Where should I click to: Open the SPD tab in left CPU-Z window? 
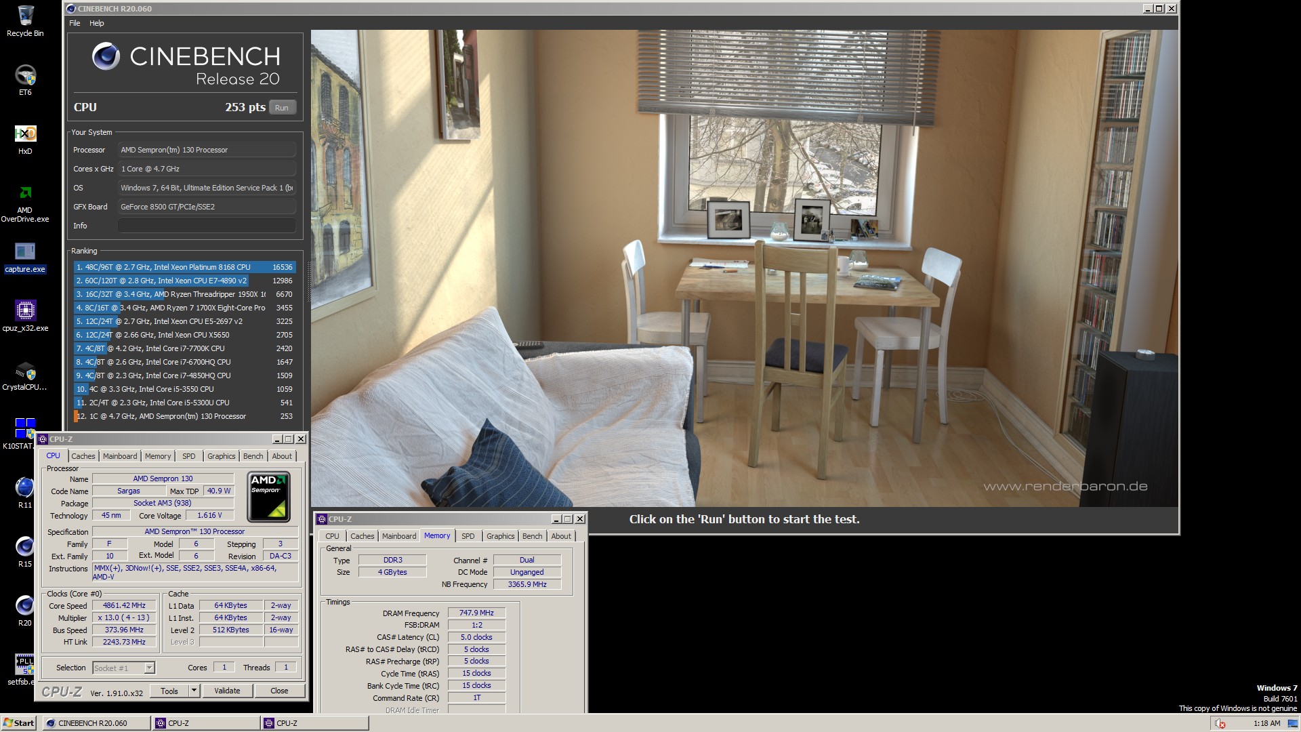189,456
